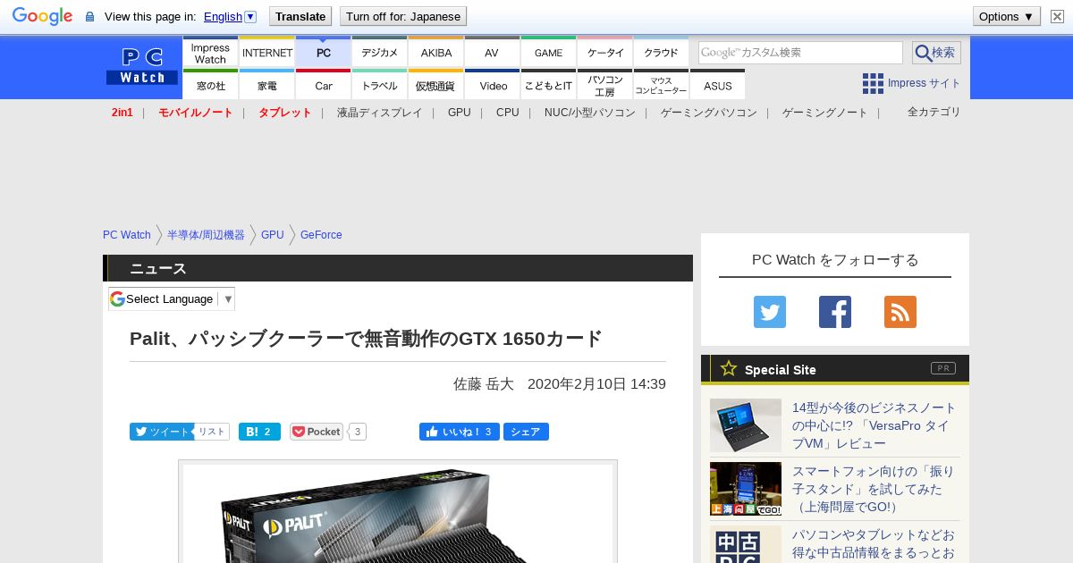This screenshot has height=563, width=1073.
Task: Open the 窓の杜 tab
Action: tap(210, 85)
